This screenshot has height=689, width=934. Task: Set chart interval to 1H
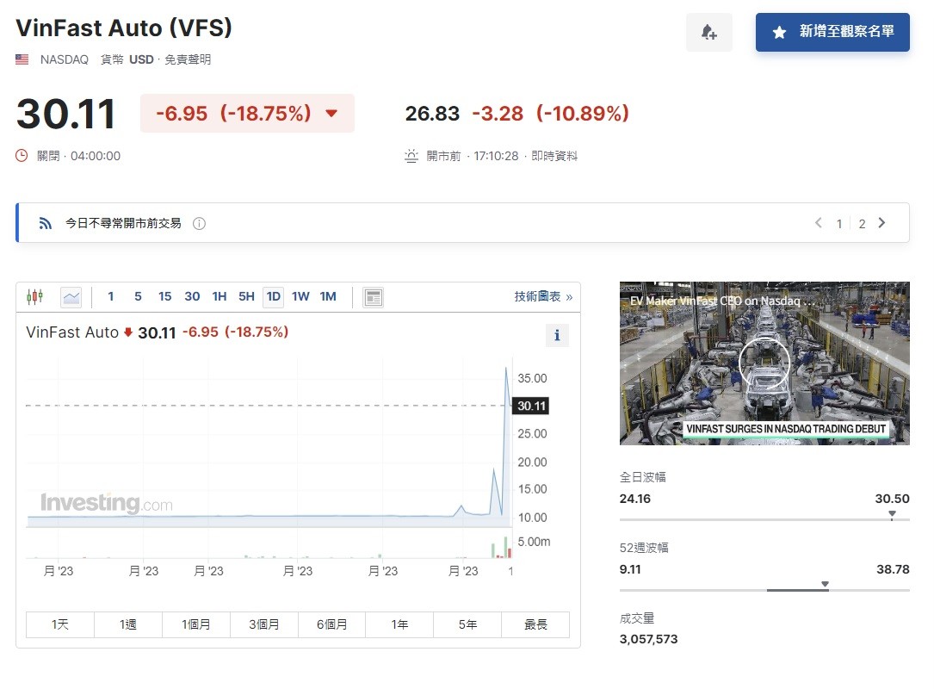point(220,297)
